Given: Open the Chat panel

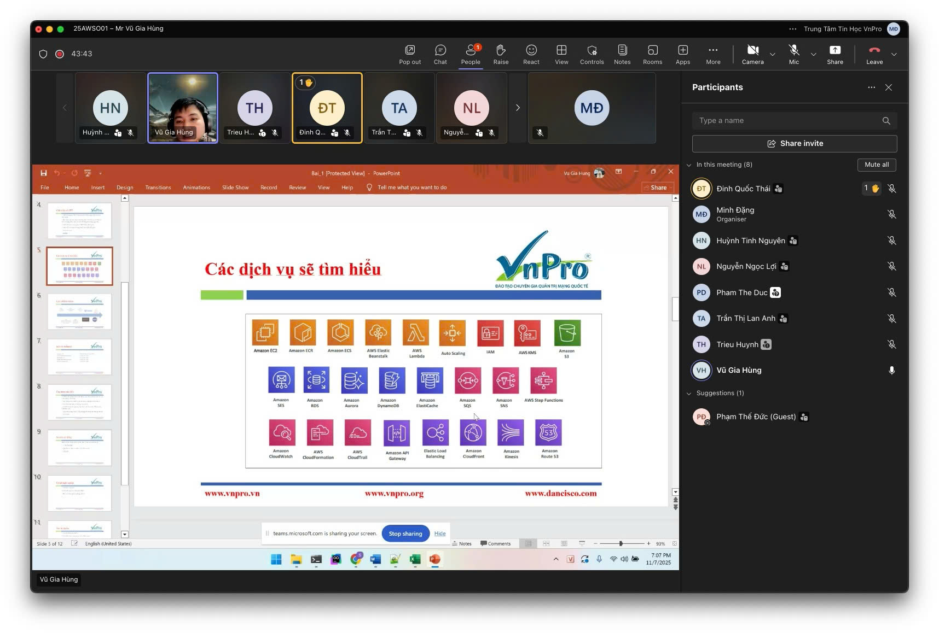Looking at the screenshot, I should [x=440, y=55].
